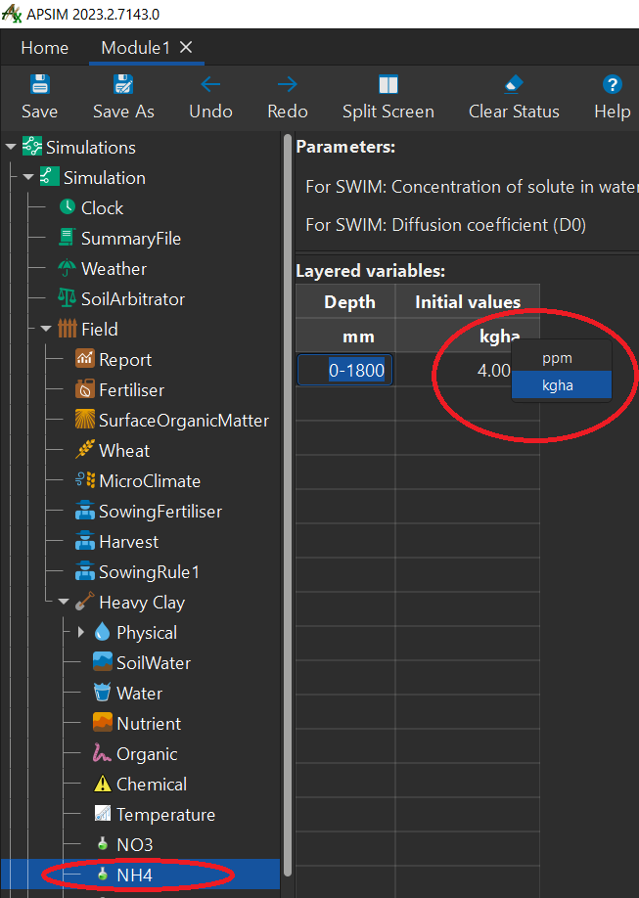Click the SWIM Diffusion coefficient parameter row
The height and width of the screenshot is (898, 639).
pyautogui.click(x=446, y=225)
